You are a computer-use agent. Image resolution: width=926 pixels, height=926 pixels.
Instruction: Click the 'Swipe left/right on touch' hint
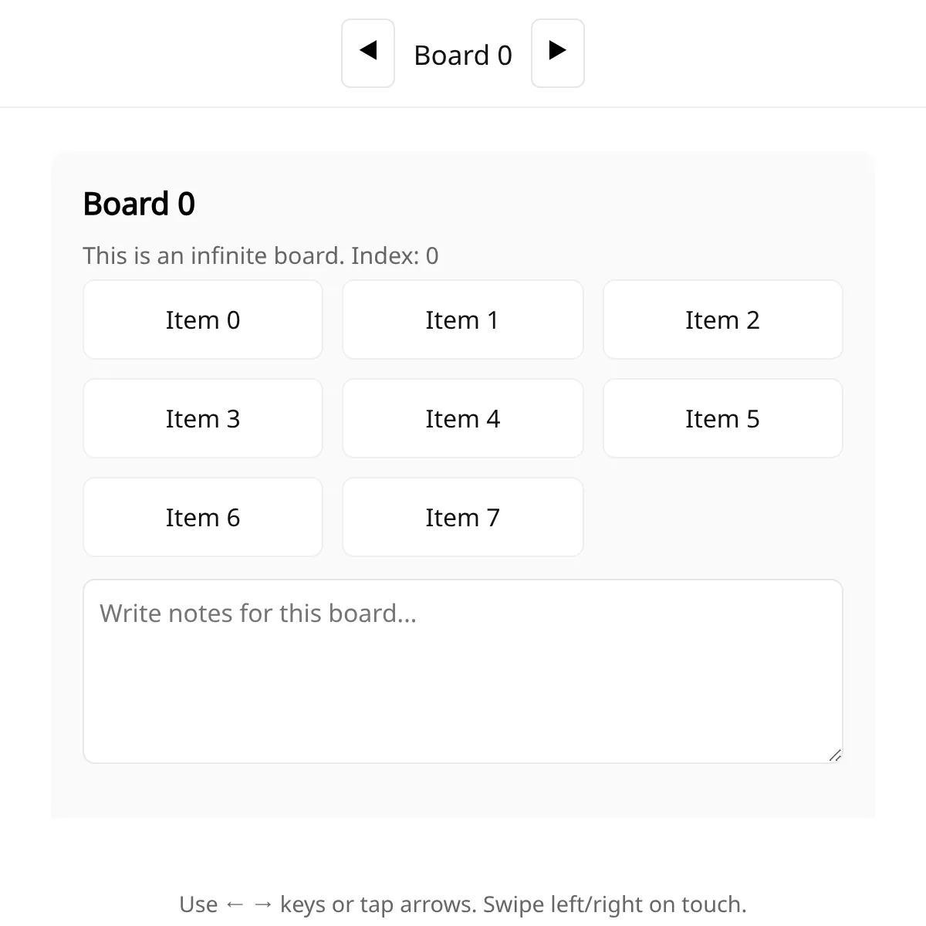click(x=615, y=904)
